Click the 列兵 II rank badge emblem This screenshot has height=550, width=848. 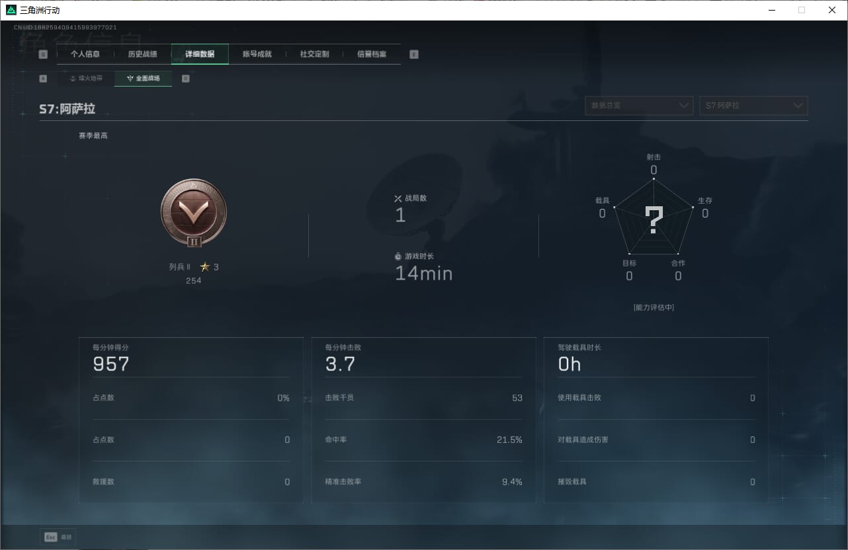coord(194,213)
